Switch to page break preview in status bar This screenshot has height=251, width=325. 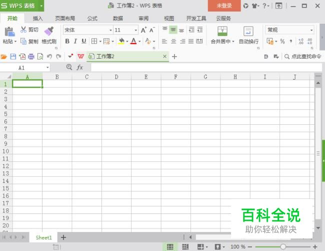pyautogui.click(x=185, y=247)
